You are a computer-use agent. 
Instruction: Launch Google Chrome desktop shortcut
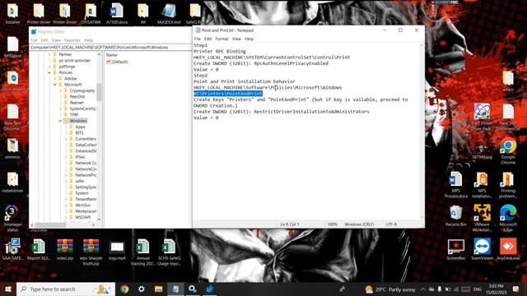(x=508, y=151)
